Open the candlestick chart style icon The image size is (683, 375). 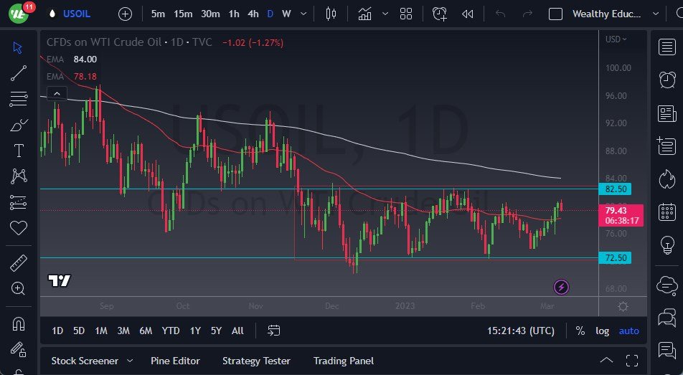click(x=331, y=14)
